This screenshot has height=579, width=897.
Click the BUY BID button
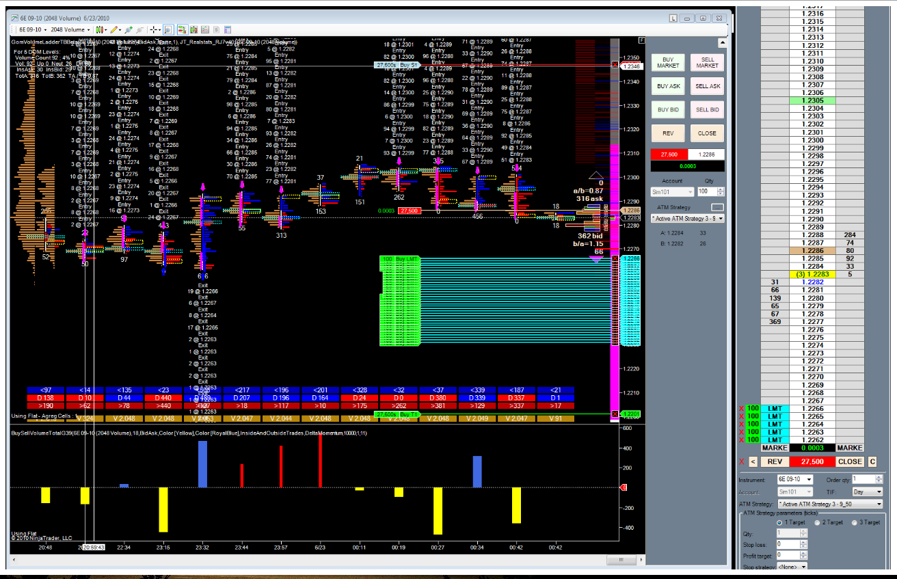(x=669, y=109)
